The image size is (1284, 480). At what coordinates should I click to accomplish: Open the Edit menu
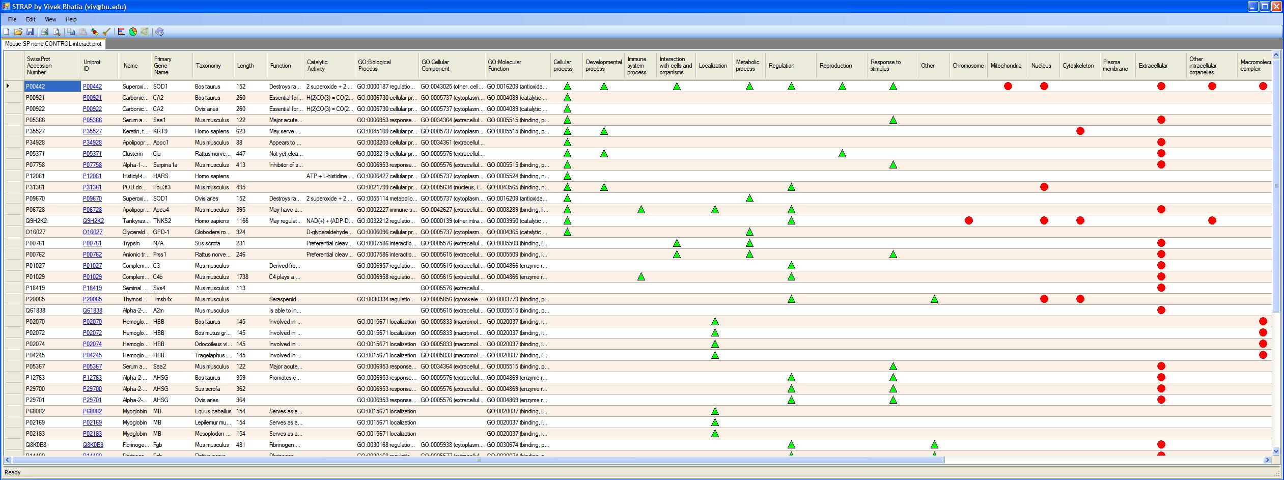coord(31,19)
